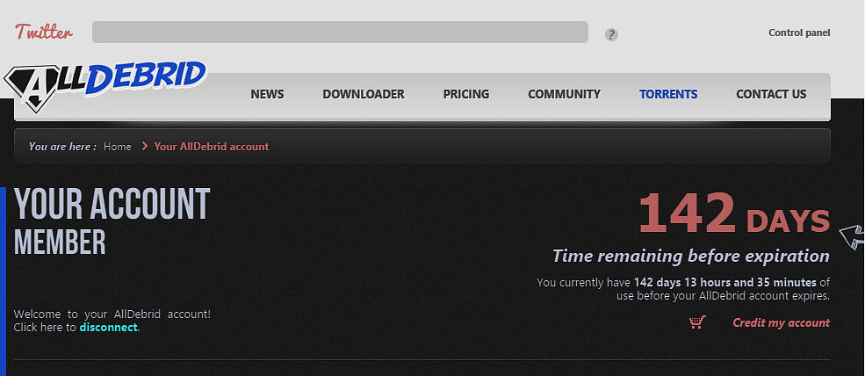
Task: Click the red shopping cart icon
Action: 697,322
